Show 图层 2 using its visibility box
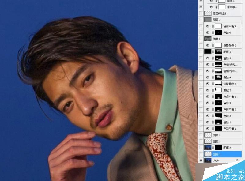The height and width of the screenshot is (181, 245). pos(201,148)
